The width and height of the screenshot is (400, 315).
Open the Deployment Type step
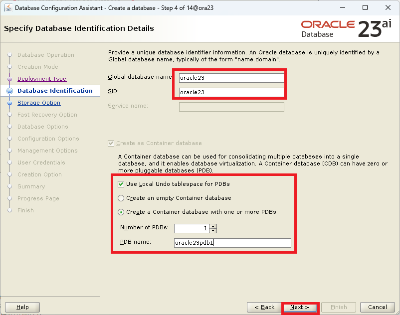tap(42, 79)
